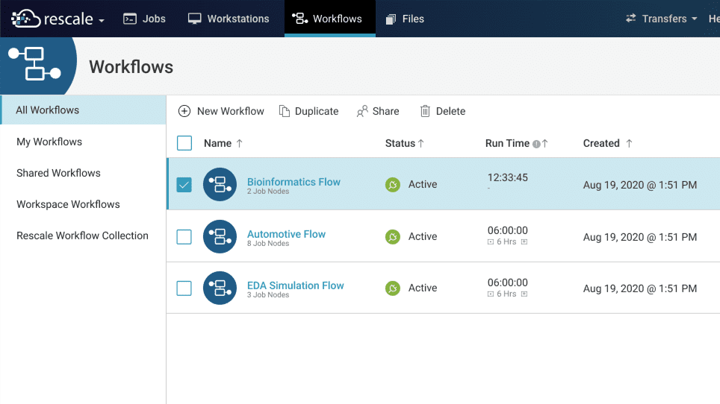
Task: Create a New Workflow
Action: click(x=221, y=111)
